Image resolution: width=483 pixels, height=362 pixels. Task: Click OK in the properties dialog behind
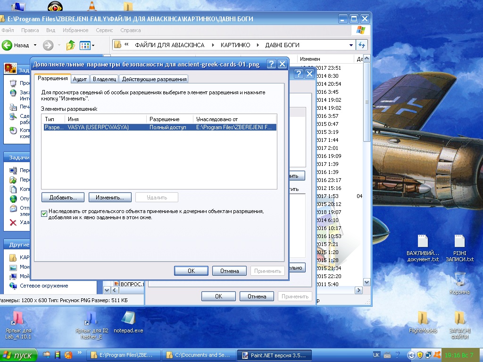(x=218, y=296)
